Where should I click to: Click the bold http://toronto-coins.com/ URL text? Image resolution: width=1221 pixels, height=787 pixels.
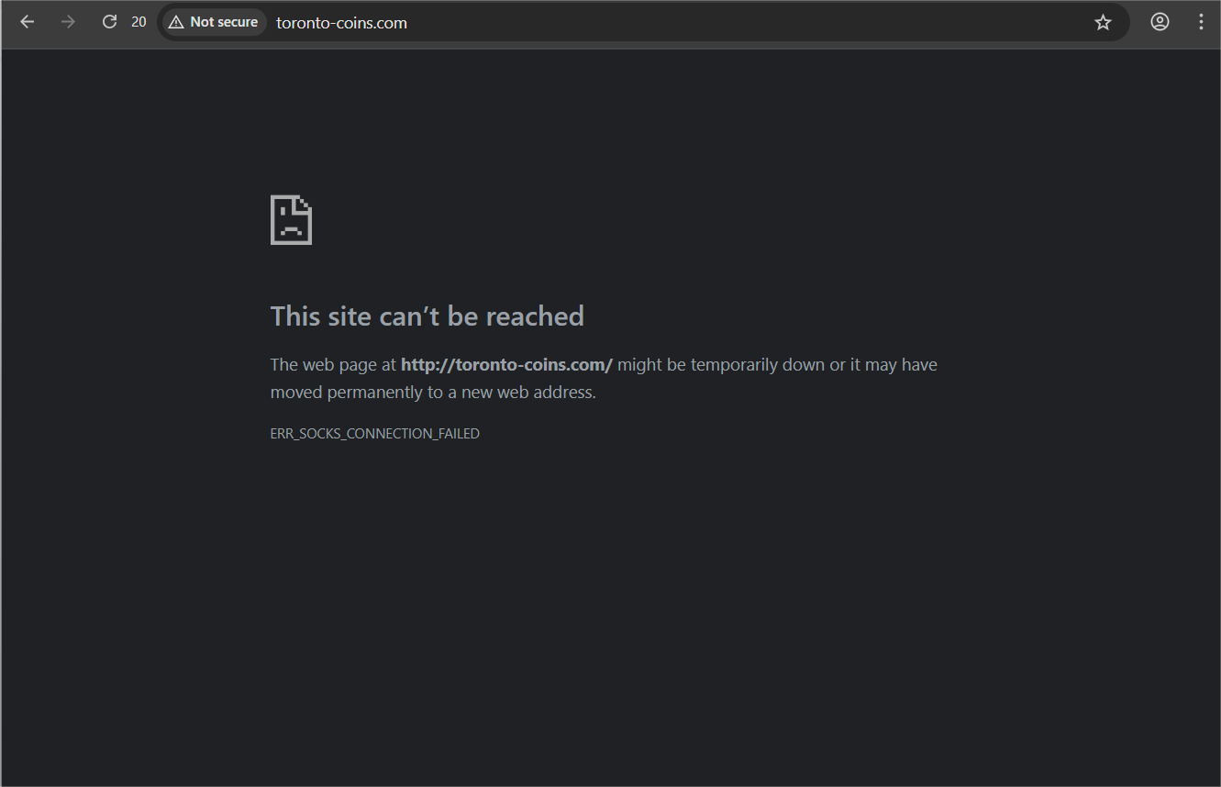coord(506,365)
